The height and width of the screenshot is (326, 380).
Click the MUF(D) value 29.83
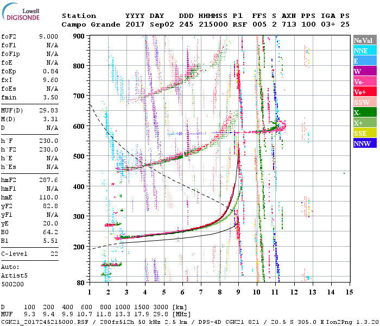(48, 110)
